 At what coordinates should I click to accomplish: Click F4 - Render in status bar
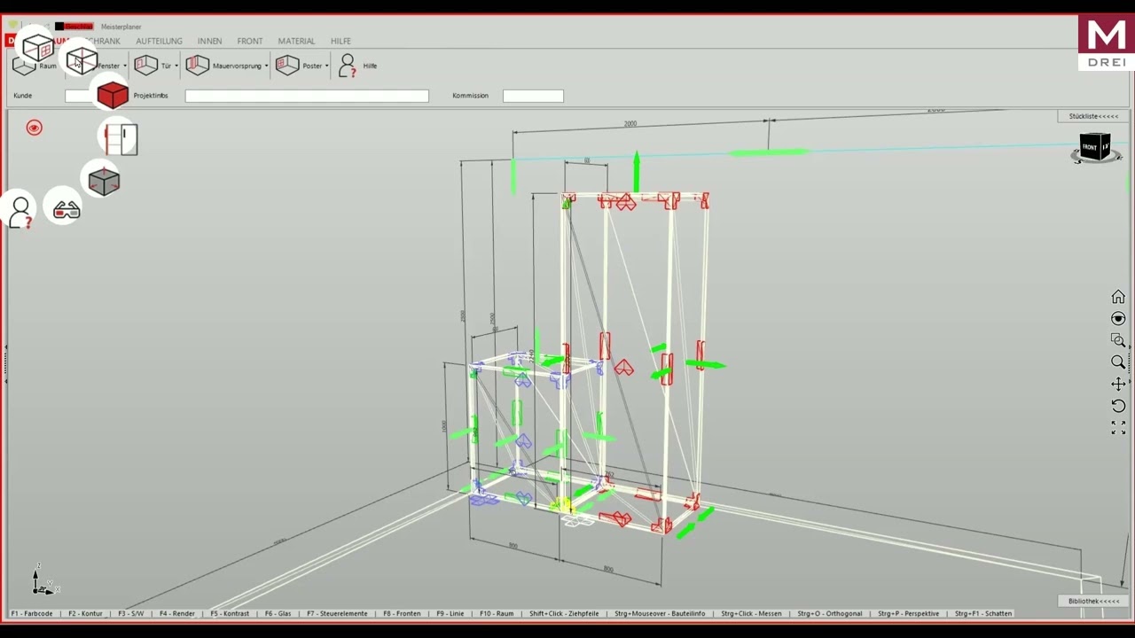pos(177,613)
